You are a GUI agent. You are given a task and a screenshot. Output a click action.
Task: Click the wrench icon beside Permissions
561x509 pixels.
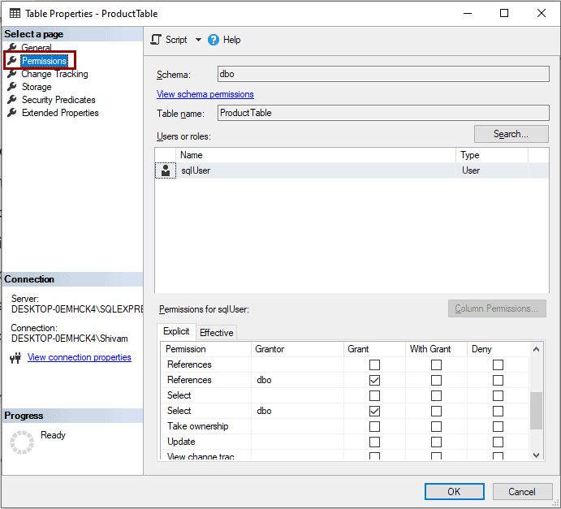12,60
